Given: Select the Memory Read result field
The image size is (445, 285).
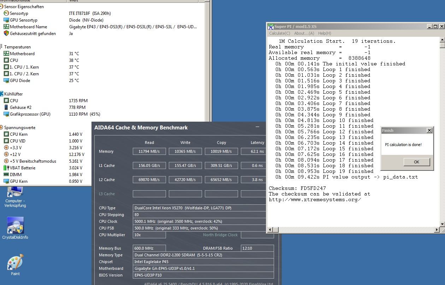Looking at the screenshot, I should 149,151.
